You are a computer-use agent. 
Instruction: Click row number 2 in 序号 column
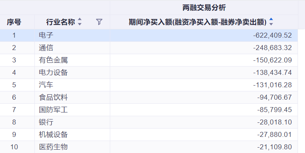pyautogui.click(x=14, y=48)
